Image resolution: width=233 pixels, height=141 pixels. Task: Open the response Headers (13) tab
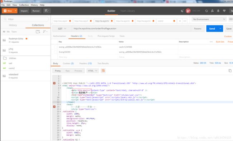(85, 64)
